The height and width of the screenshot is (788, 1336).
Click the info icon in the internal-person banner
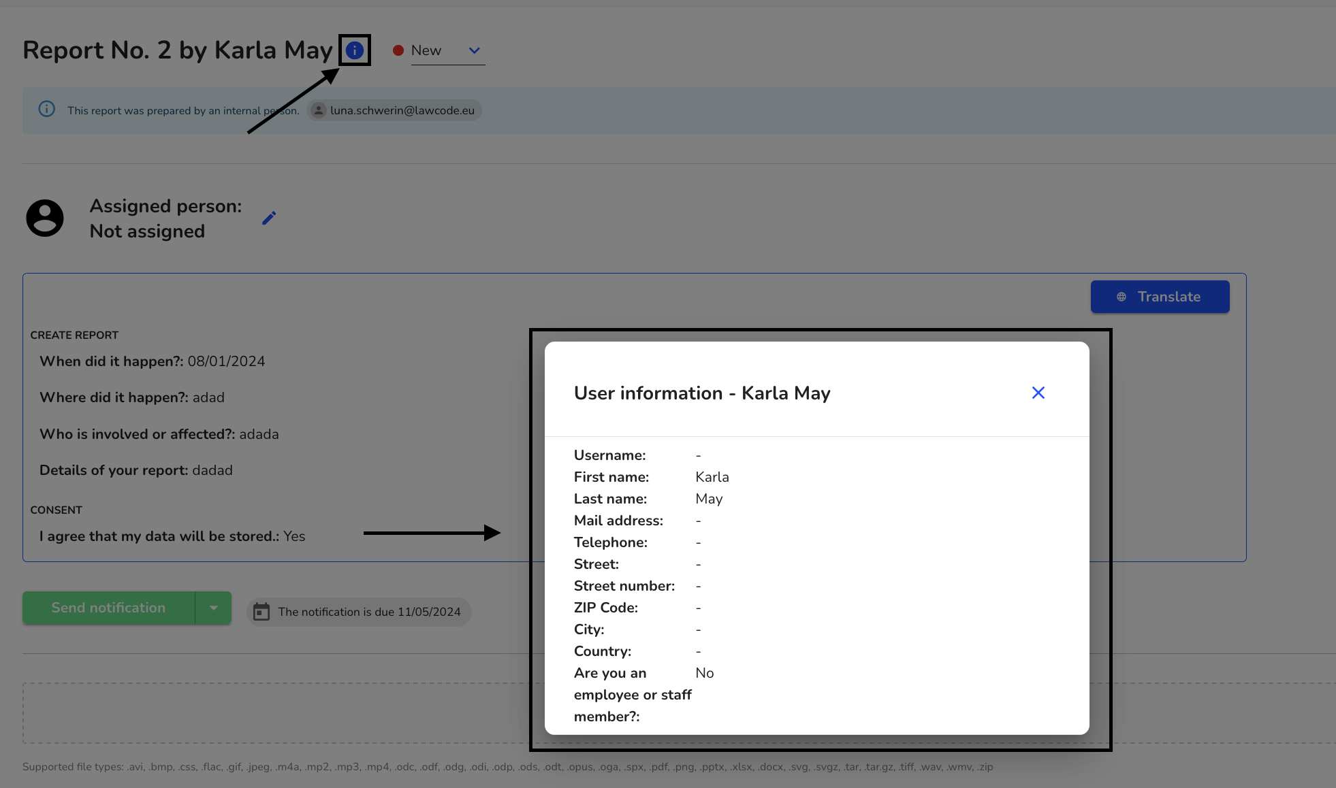46,110
